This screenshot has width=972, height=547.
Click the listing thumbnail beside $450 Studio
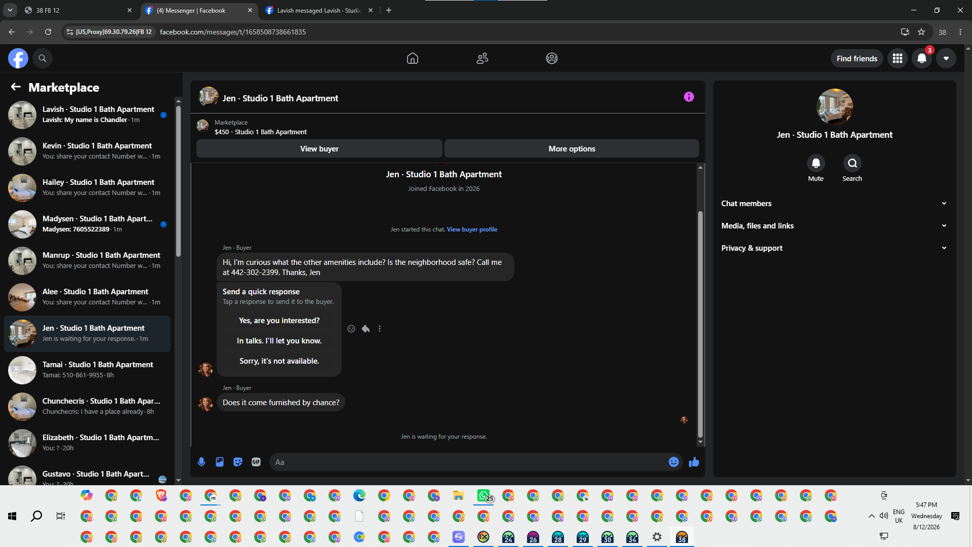(202, 126)
